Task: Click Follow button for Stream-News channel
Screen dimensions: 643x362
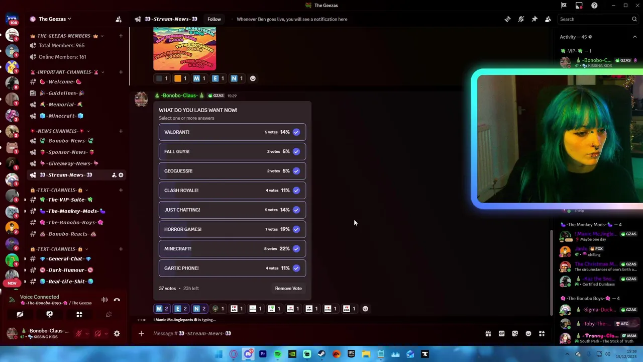Action: (214, 19)
